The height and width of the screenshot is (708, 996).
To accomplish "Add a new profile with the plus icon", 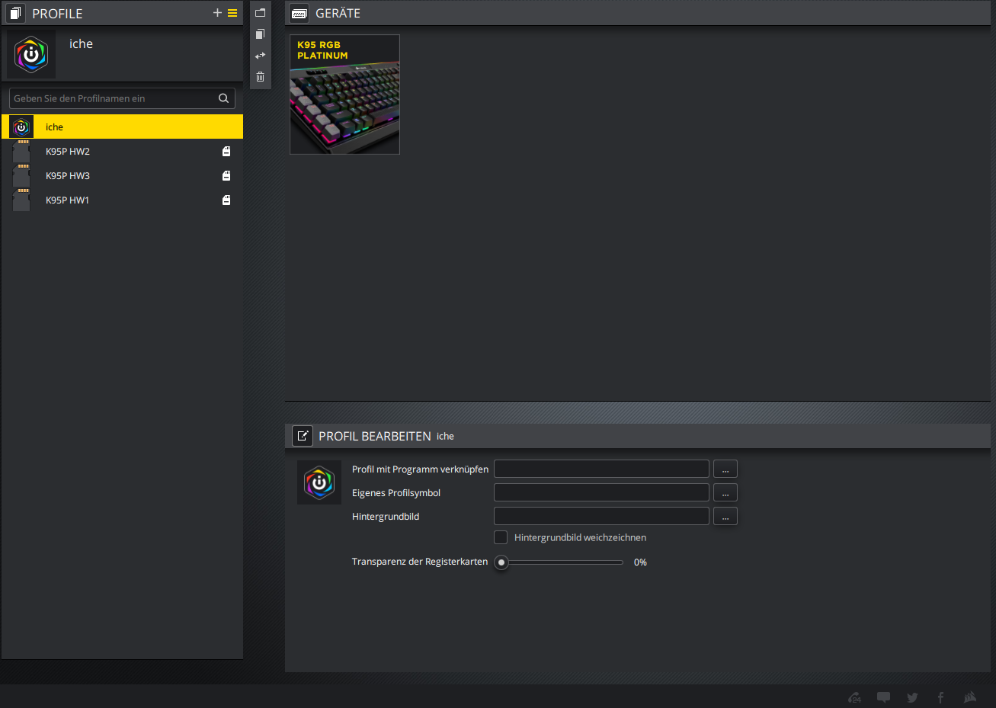I will pyautogui.click(x=217, y=13).
